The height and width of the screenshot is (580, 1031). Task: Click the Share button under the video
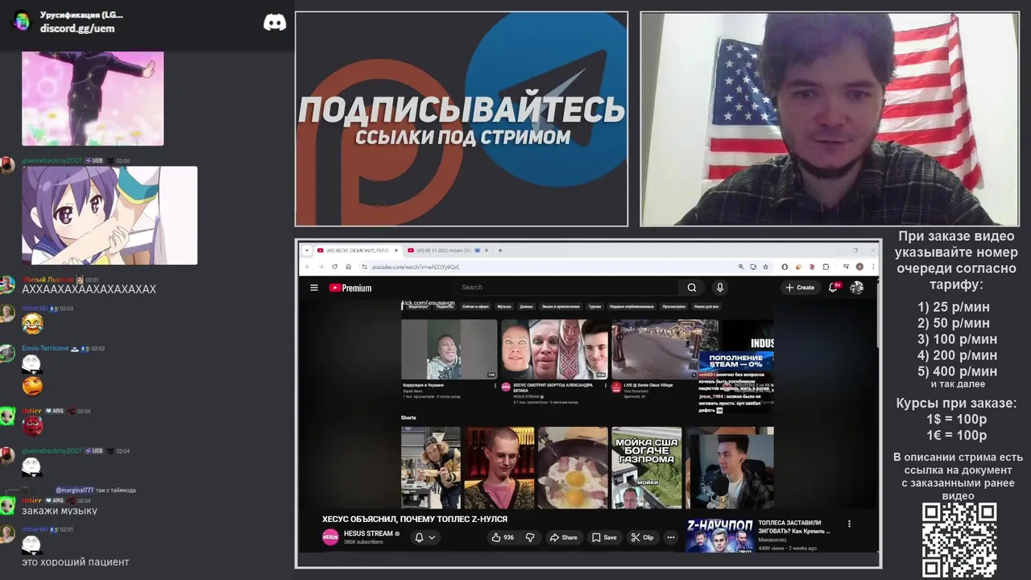coord(563,537)
